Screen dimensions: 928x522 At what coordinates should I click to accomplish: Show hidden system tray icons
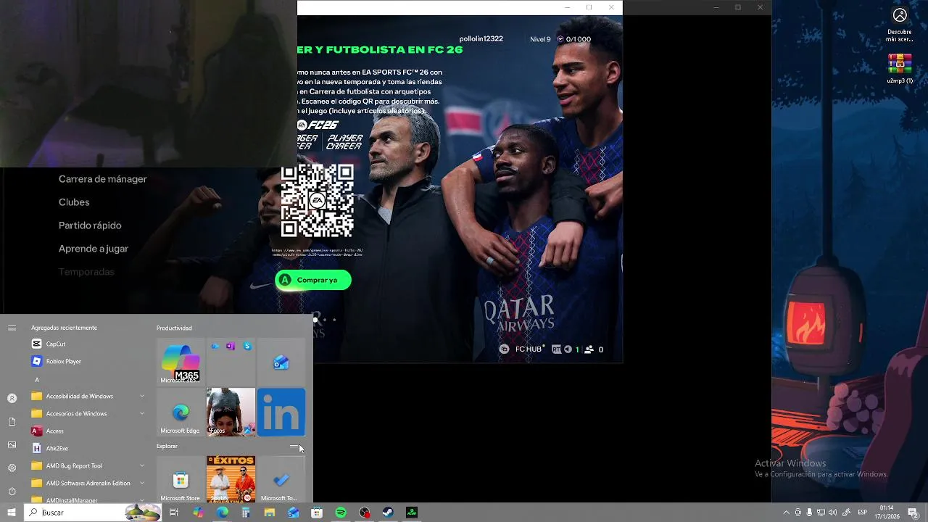787,513
